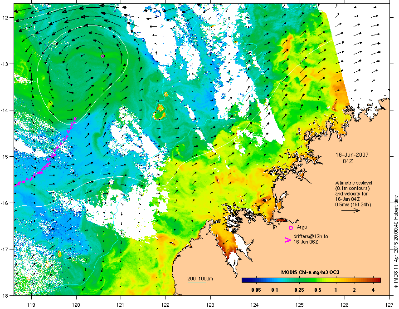Select the 'drifters@12h to' legend text
This screenshot has height=309, width=399.
tap(311, 237)
